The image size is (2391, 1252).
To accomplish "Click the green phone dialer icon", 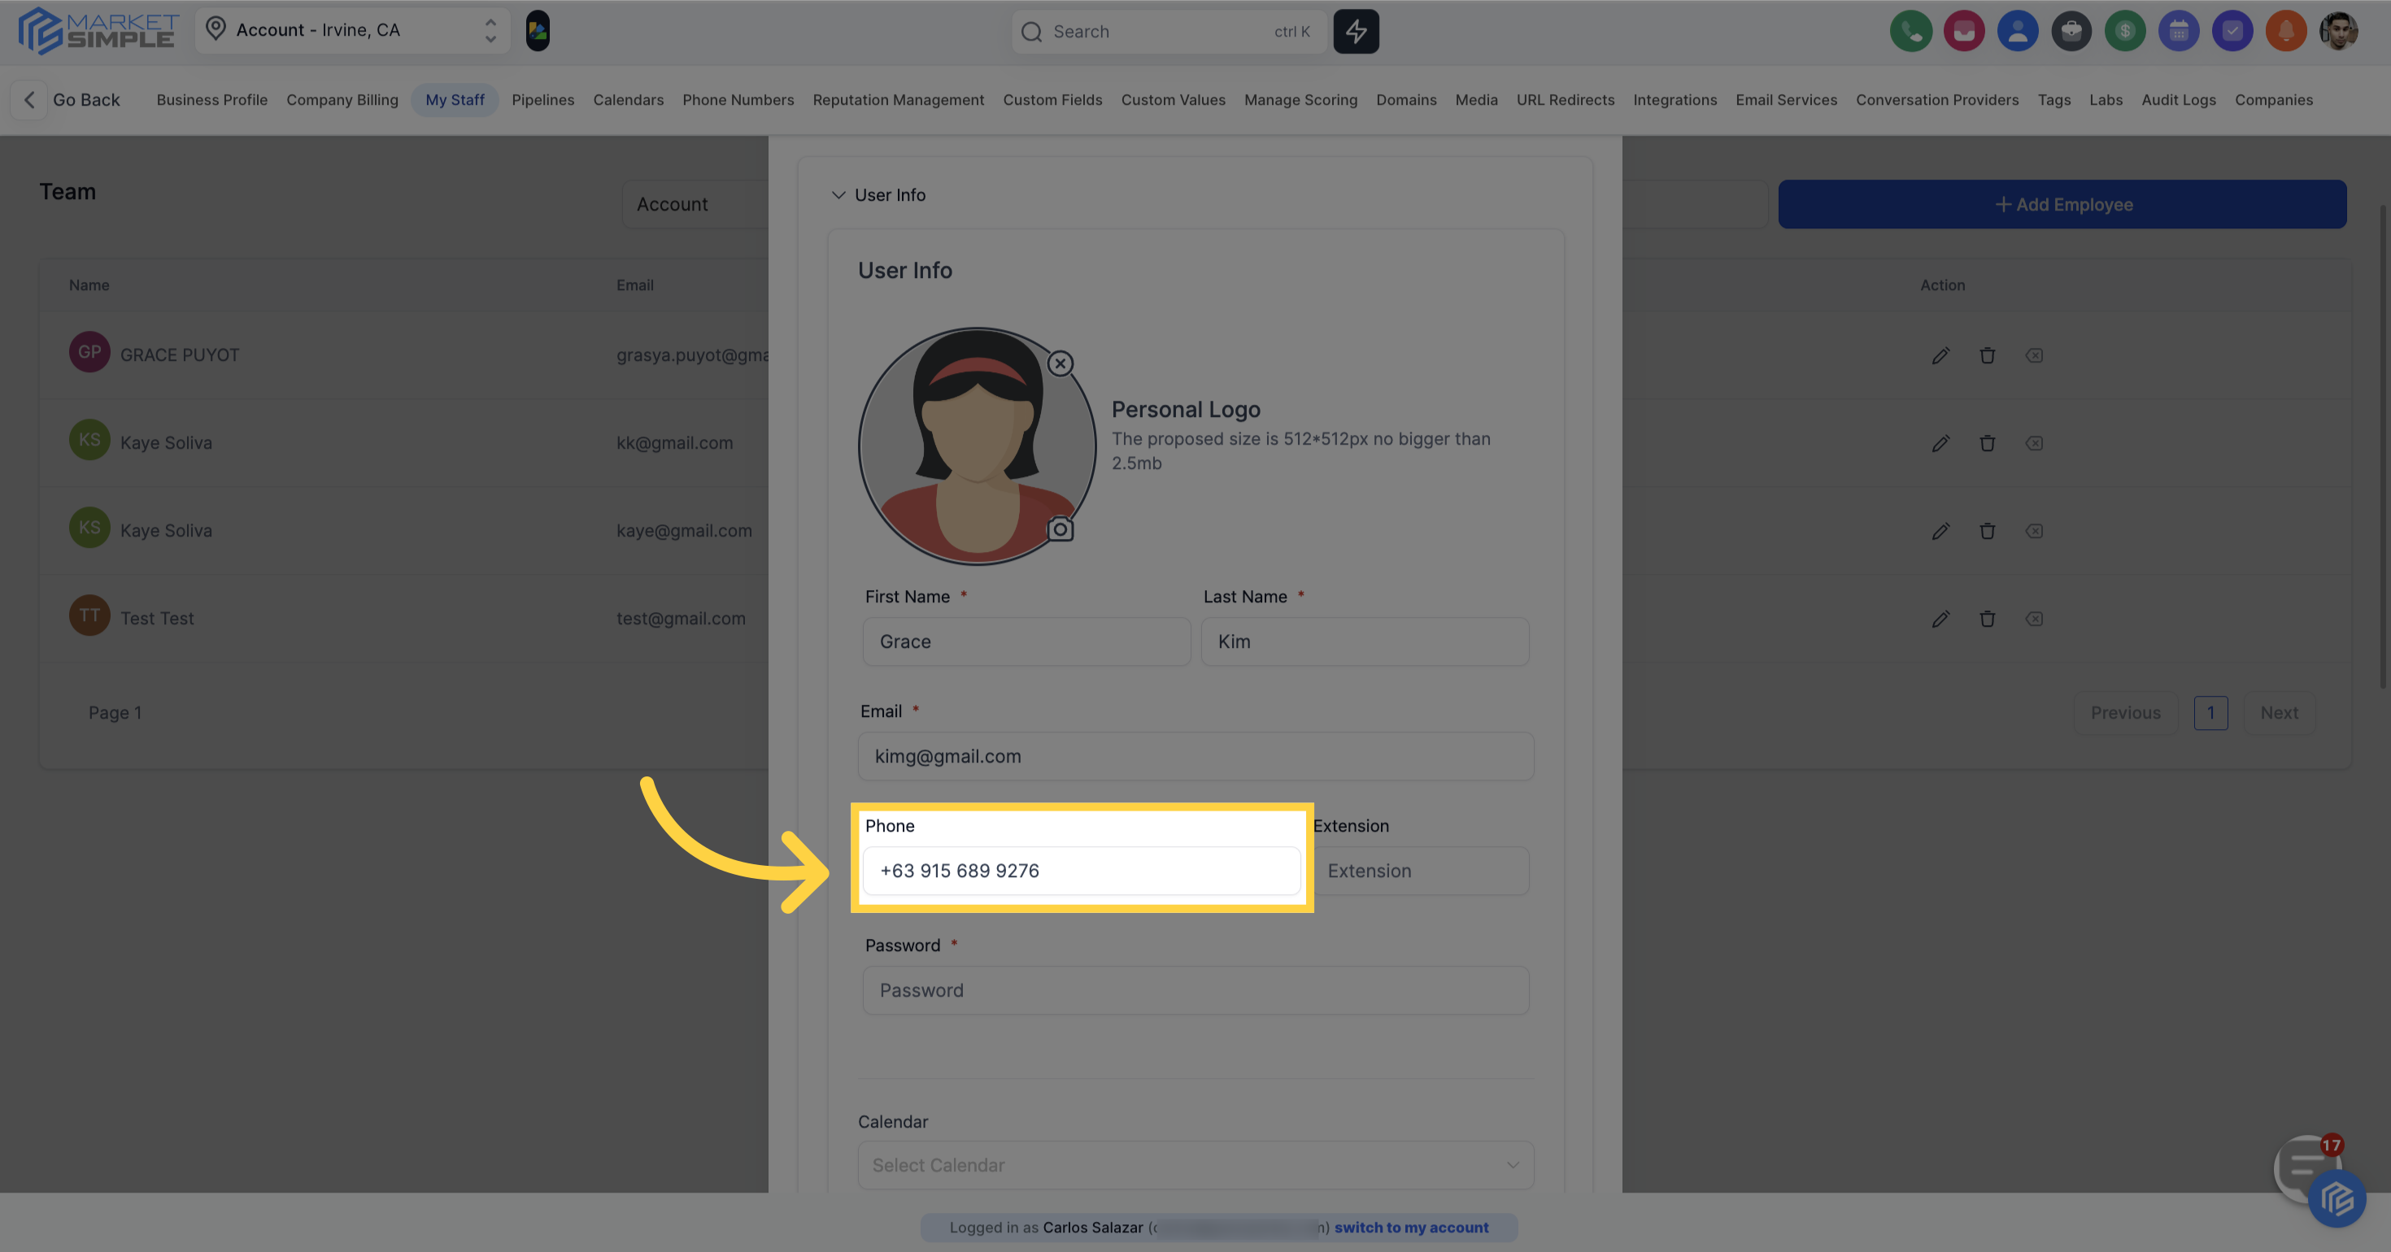I will click(1910, 32).
